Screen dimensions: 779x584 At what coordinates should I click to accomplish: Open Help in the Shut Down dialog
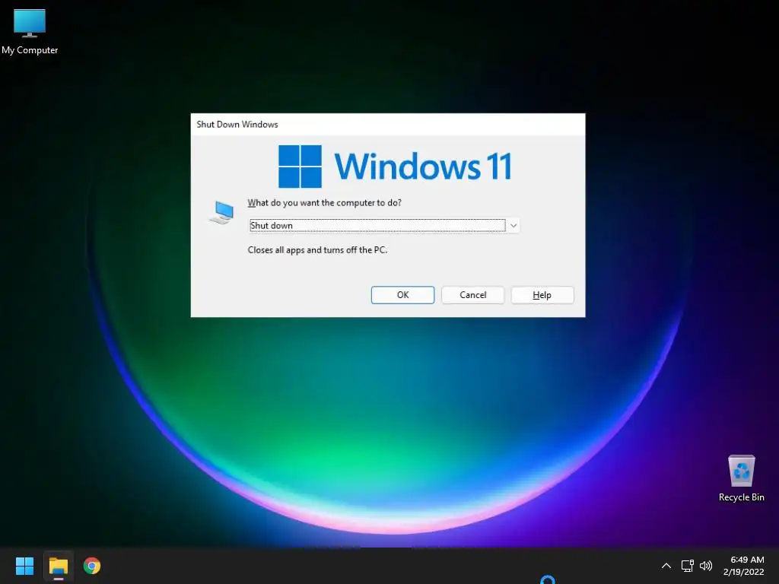pyautogui.click(x=542, y=295)
